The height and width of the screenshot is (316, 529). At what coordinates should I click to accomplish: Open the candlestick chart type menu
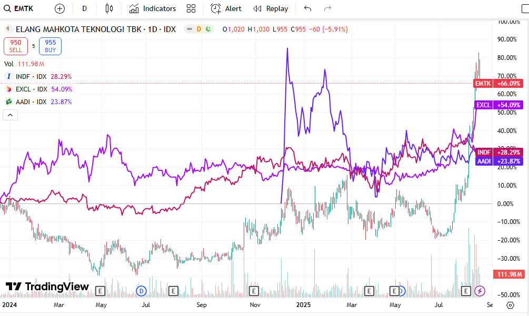109,8
